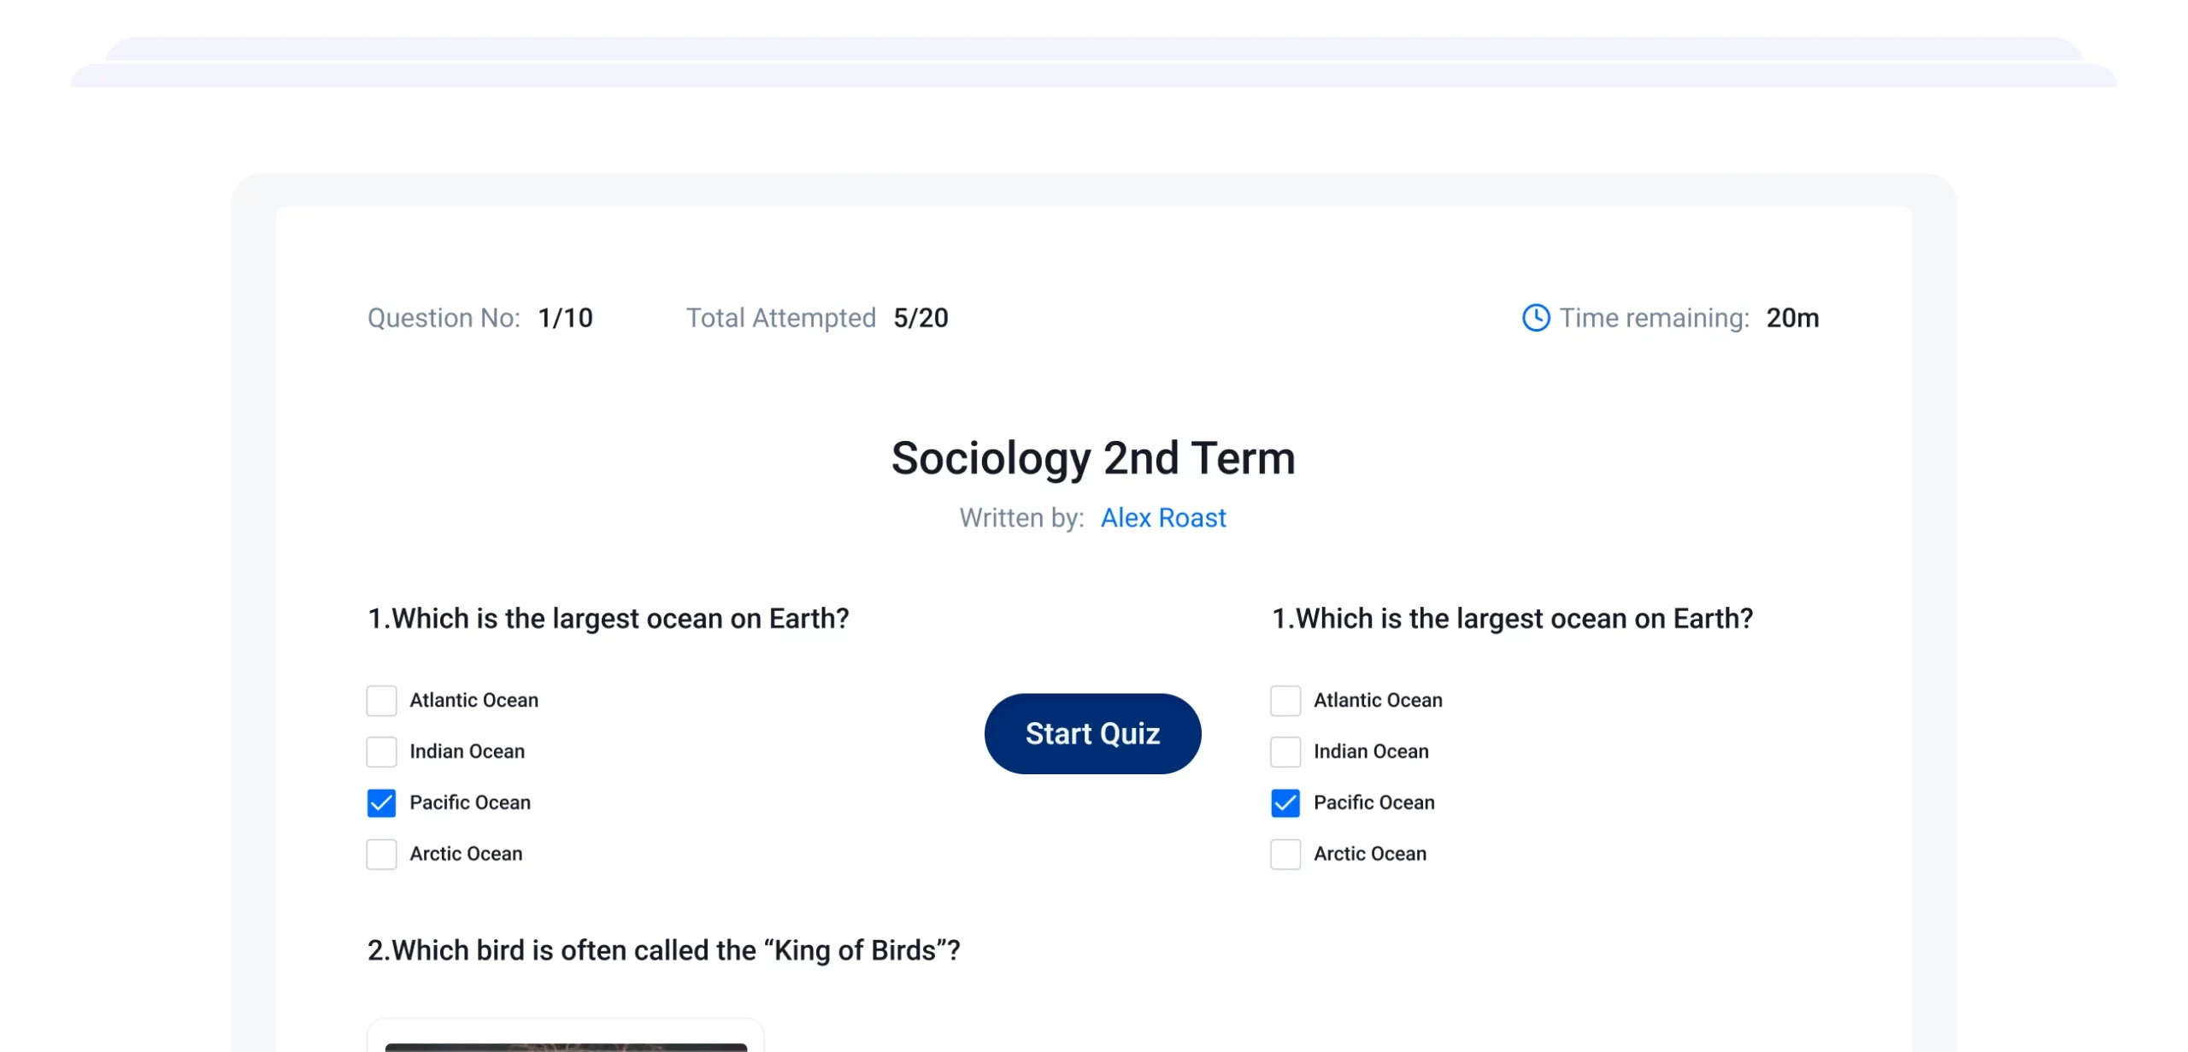Enable Indian Ocean checkbox in right question
This screenshot has width=2188, height=1052.
point(1285,752)
